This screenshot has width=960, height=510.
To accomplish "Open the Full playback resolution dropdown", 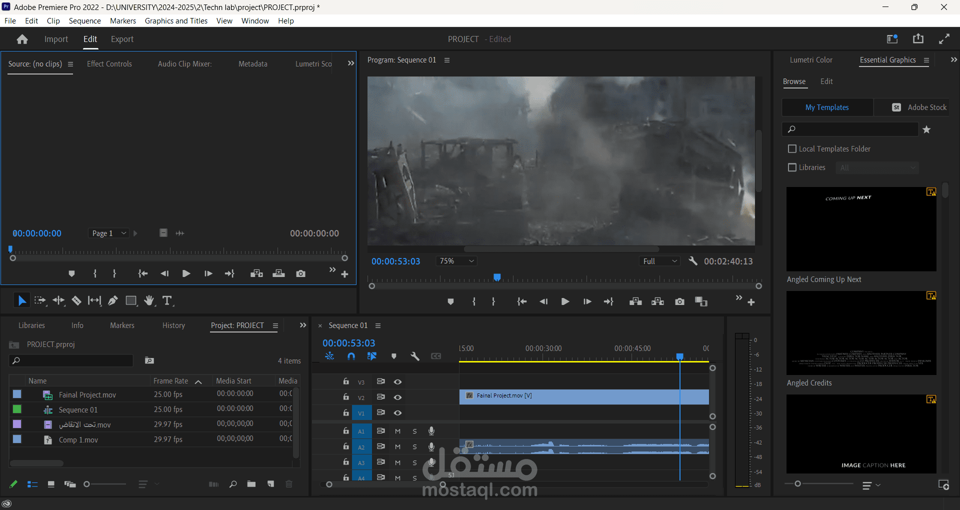I will [x=659, y=261].
